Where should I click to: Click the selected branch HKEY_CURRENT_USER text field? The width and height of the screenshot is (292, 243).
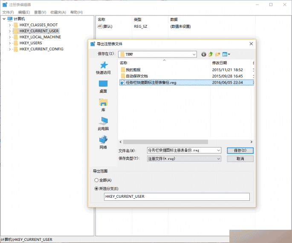pyautogui.click(x=176, y=197)
